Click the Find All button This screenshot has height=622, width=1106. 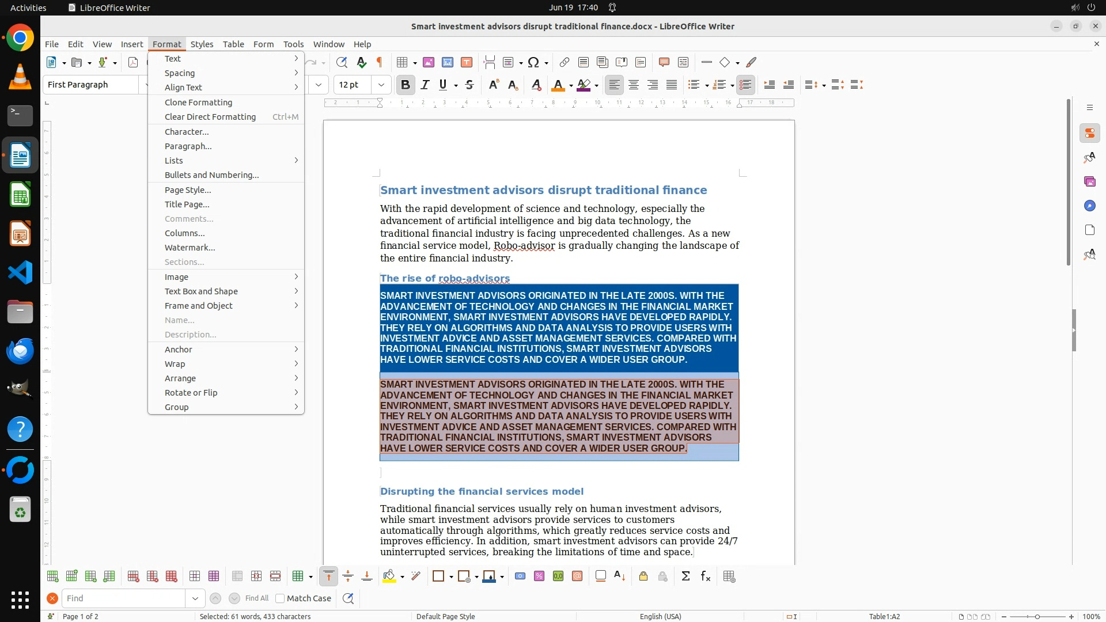(257, 598)
